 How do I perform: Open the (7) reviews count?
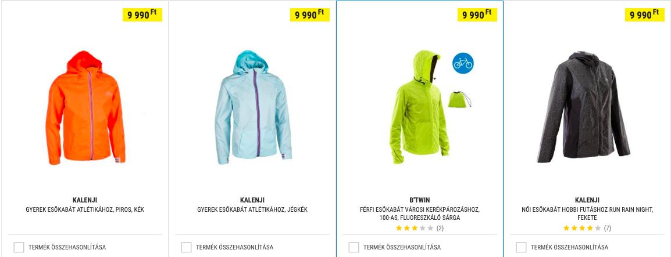coord(607,229)
